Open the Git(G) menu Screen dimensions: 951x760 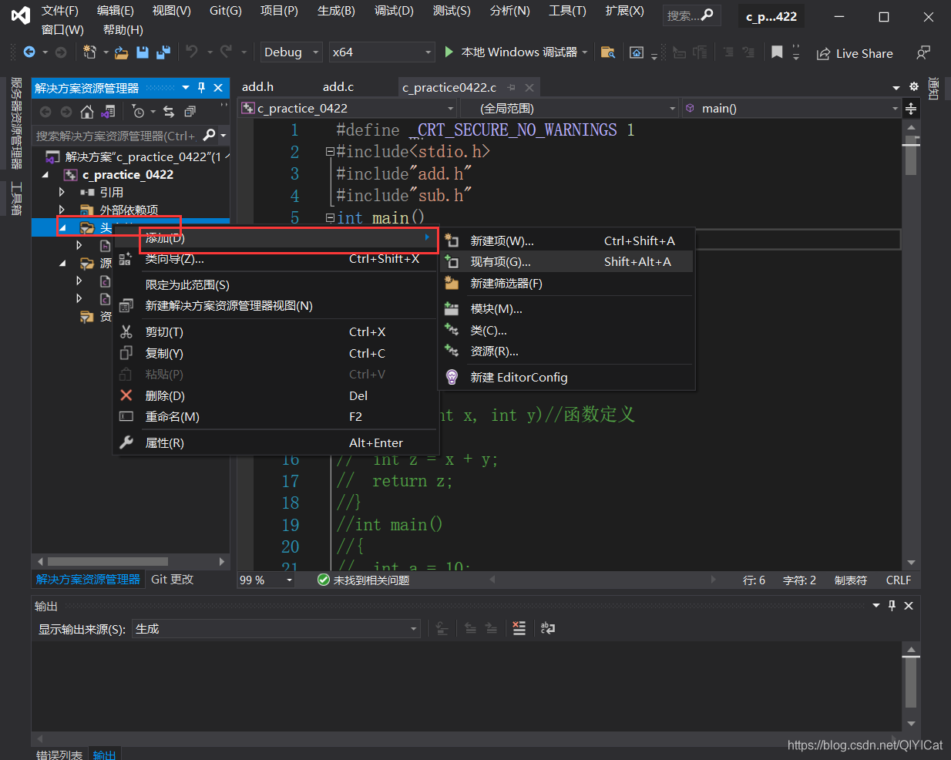226,11
